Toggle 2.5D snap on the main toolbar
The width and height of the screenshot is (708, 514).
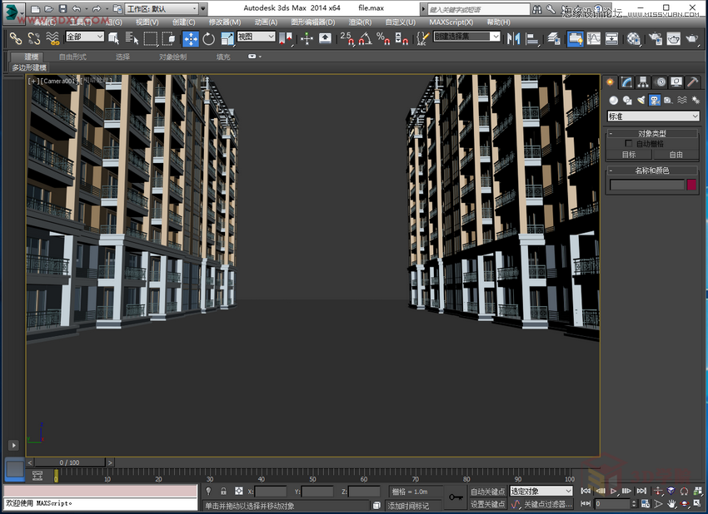tap(344, 38)
